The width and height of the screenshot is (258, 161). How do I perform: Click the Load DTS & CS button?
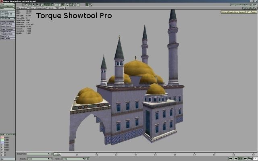point(8,14)
